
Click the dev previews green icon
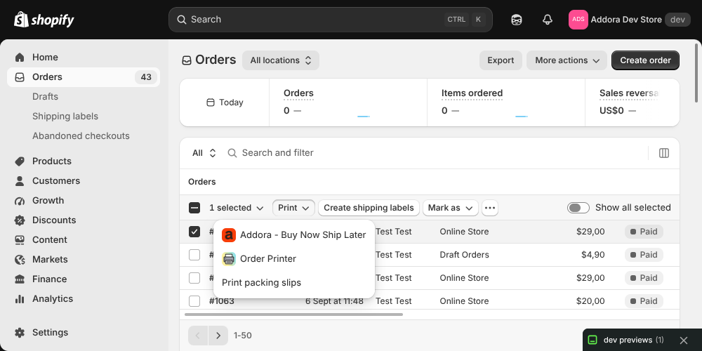(592, 340)
